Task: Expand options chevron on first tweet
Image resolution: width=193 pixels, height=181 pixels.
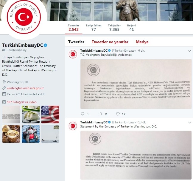Action: (189, 51)
